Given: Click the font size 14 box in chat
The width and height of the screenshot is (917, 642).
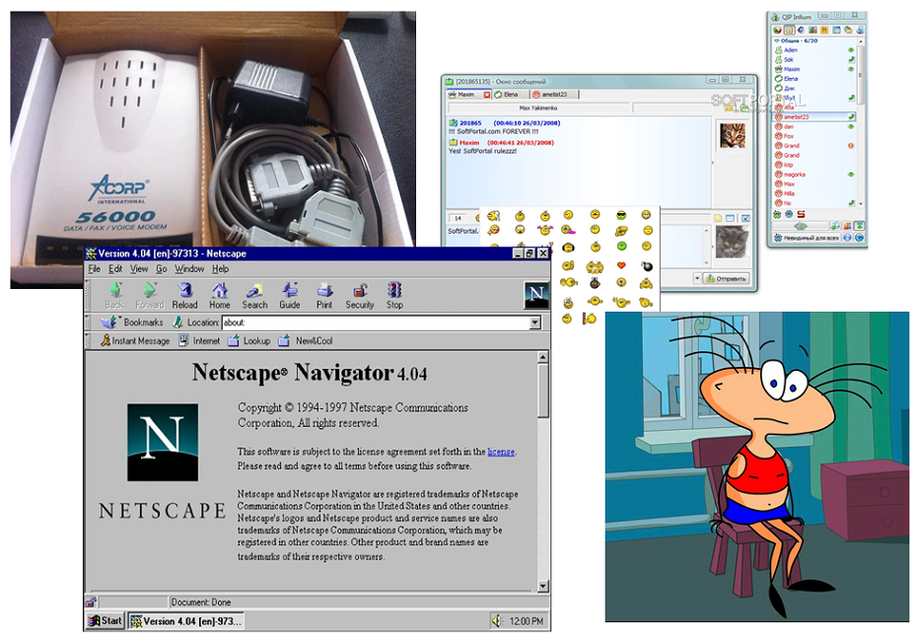Looking at the screenshot, I should [x=458, y=218].
